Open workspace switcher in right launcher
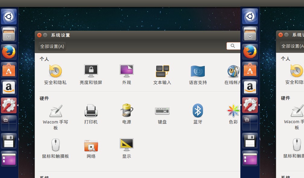Screen dimensions: 304x178 250,123
